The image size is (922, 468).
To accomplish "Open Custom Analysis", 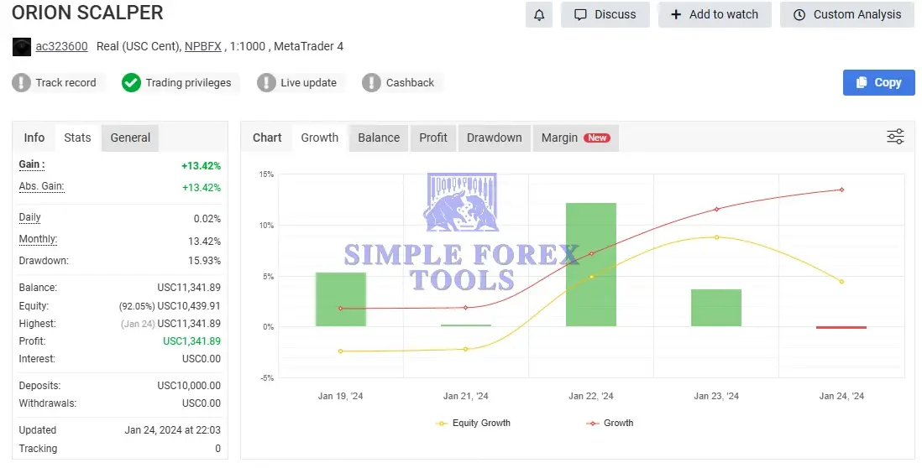I will (846, 14).
